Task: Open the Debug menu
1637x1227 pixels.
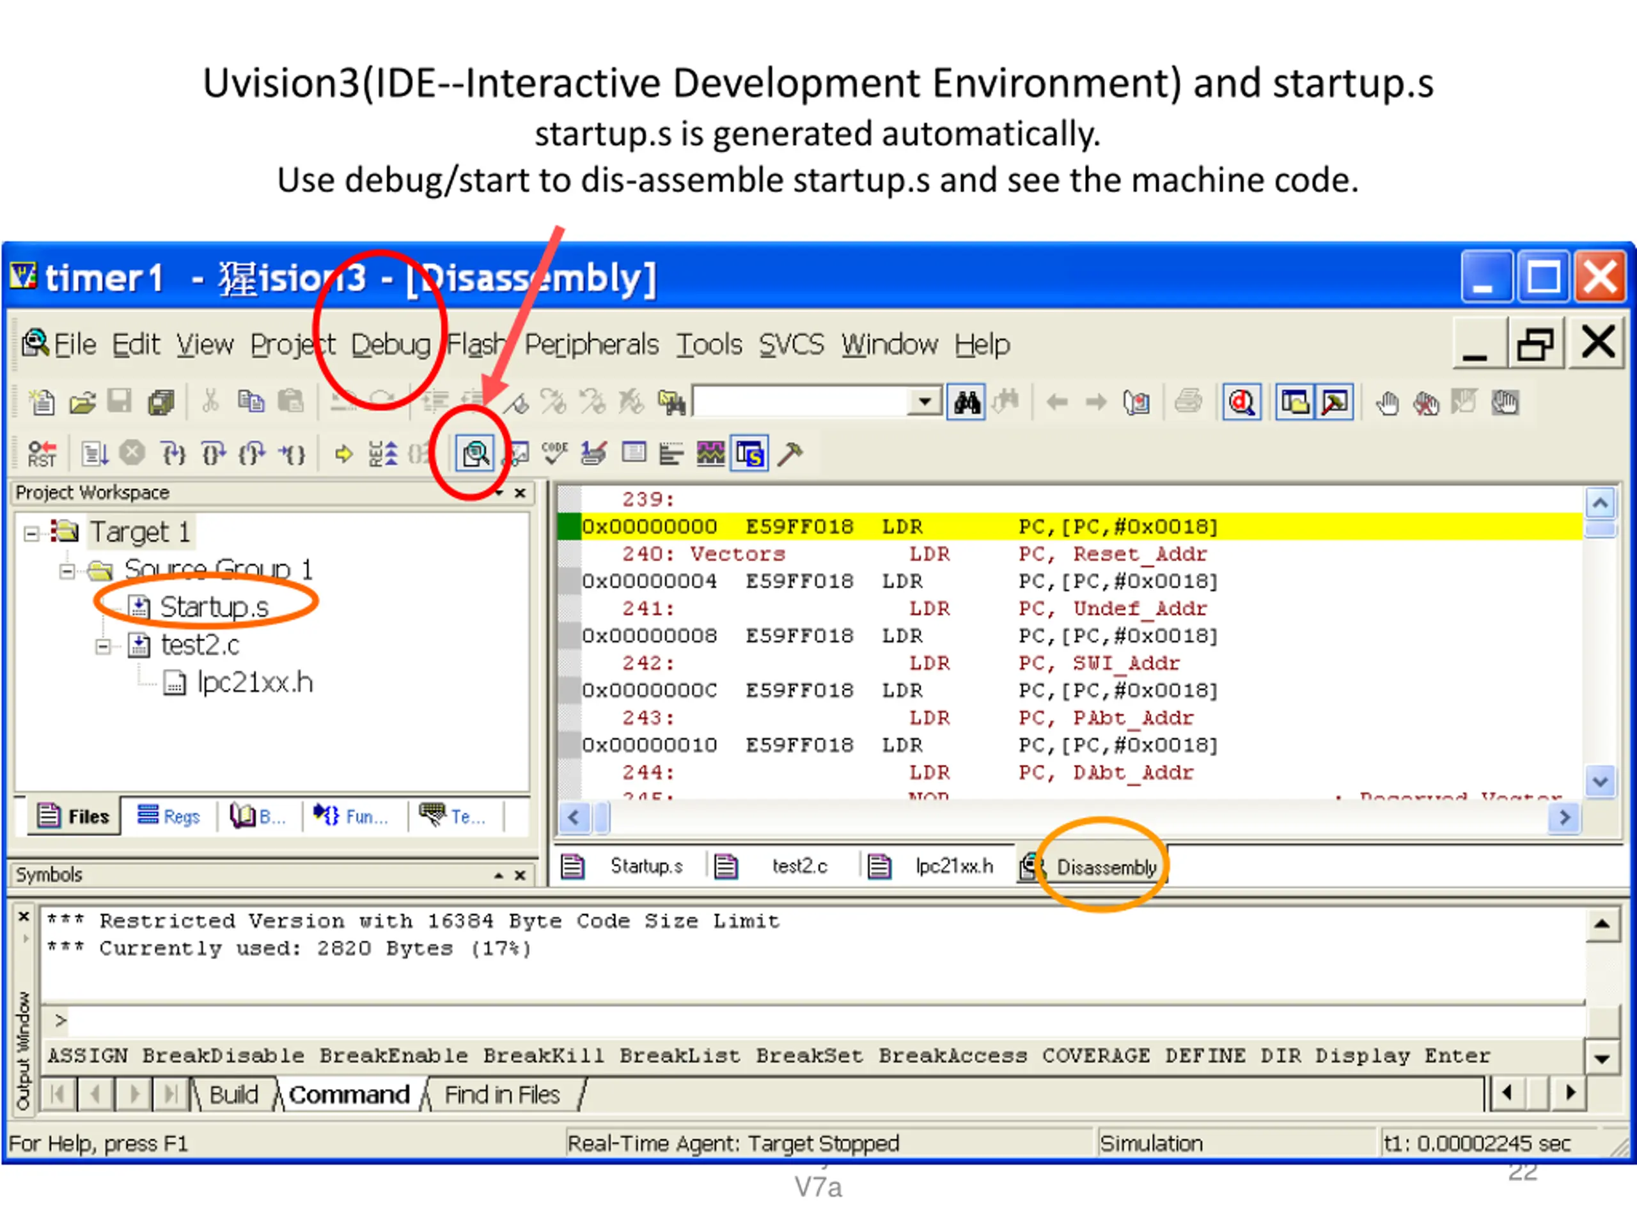Action: coord(390,344)
